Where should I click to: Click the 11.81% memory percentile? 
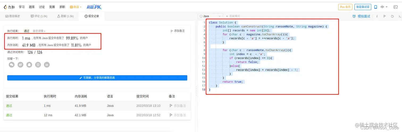(x=76, y=45)
